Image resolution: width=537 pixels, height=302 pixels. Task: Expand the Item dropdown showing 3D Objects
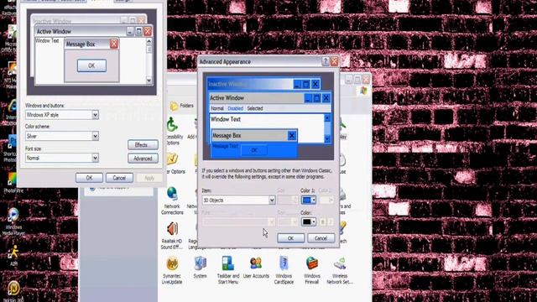tap(238, 200)
